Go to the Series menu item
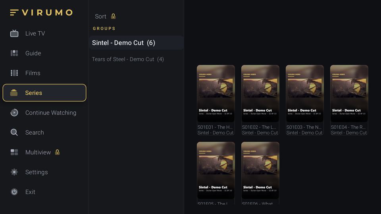This screenshot has width=381, height=214. (x=44, y=93)
